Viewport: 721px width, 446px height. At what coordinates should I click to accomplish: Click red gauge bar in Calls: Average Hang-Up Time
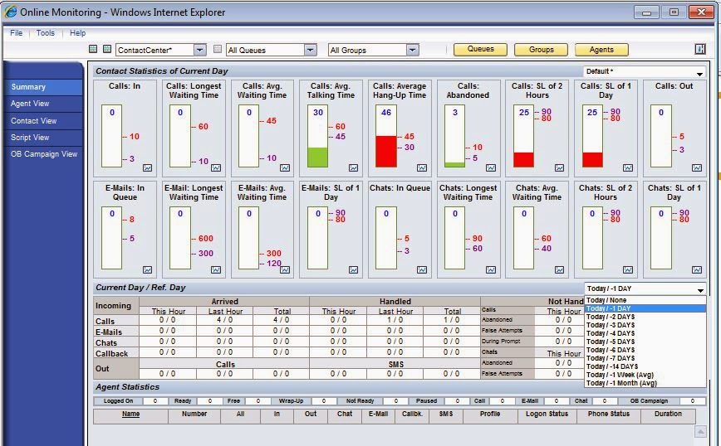[x=385, y=152]
